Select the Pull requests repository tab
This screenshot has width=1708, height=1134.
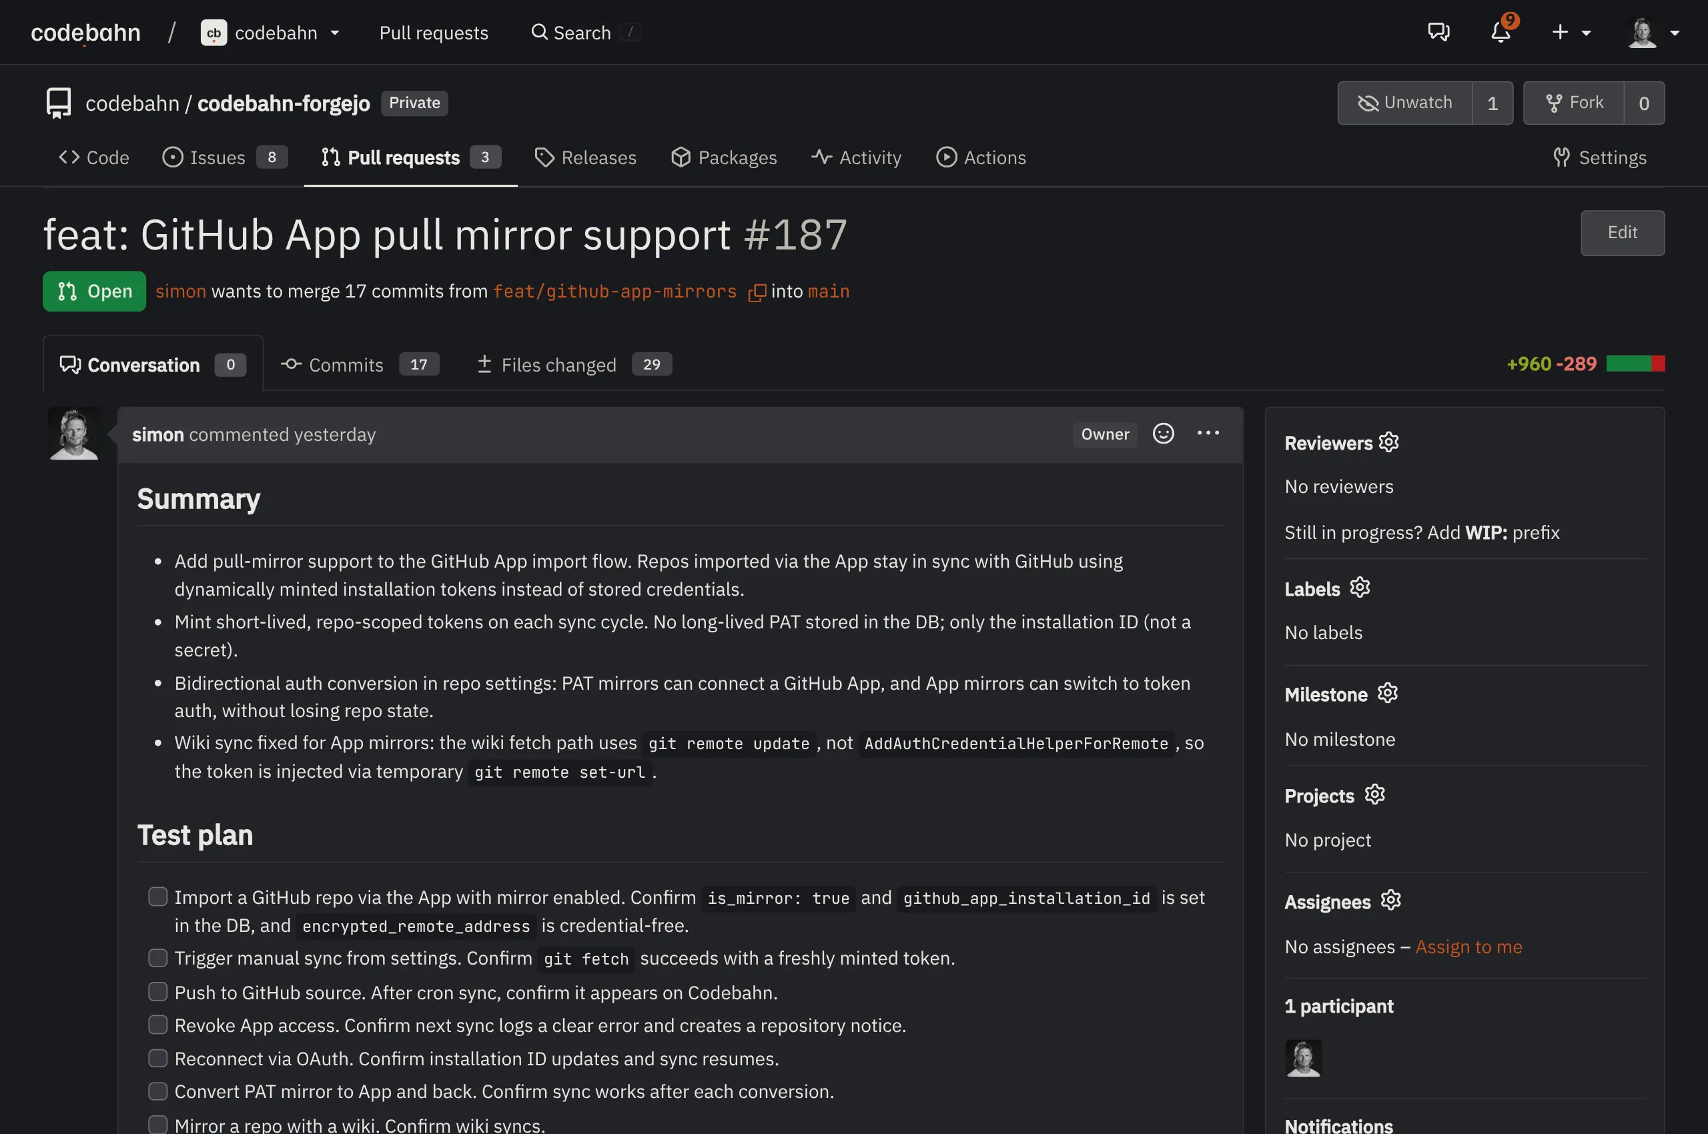tap(410, 157)
